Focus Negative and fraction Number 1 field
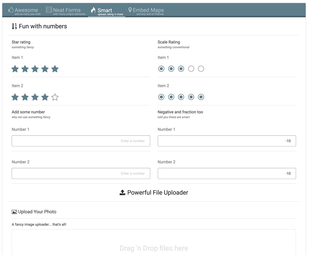This screenshot has width=309, height=255. click(227, 141)
